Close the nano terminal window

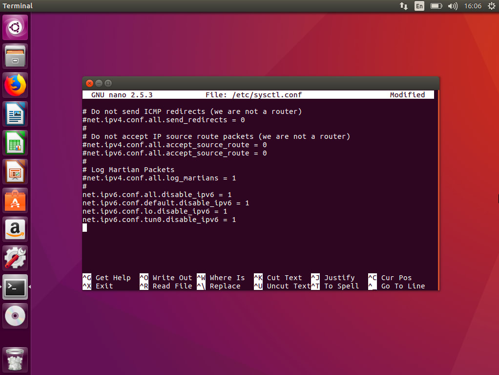tap(89, 84)
